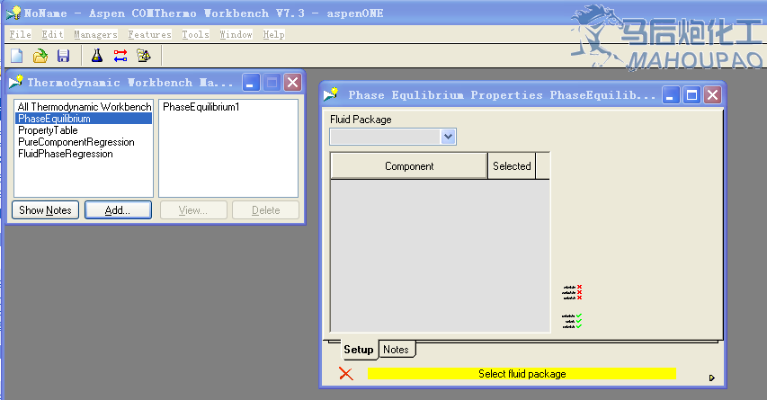Open the File menu
This screenshot has height=400, width=767.
pyautogui.click(x=20, y=34)
